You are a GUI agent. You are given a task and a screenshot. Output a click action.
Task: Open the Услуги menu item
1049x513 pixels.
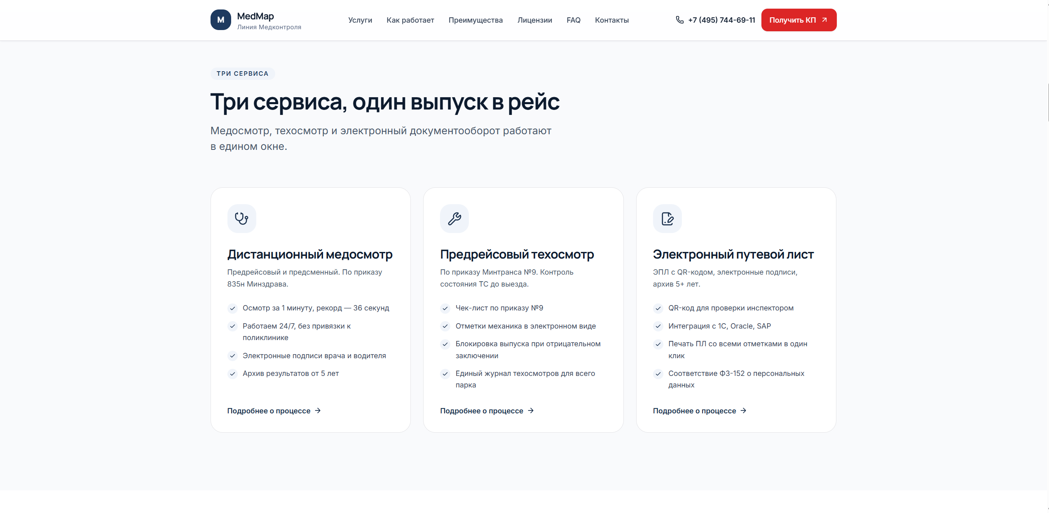(360, 20)
